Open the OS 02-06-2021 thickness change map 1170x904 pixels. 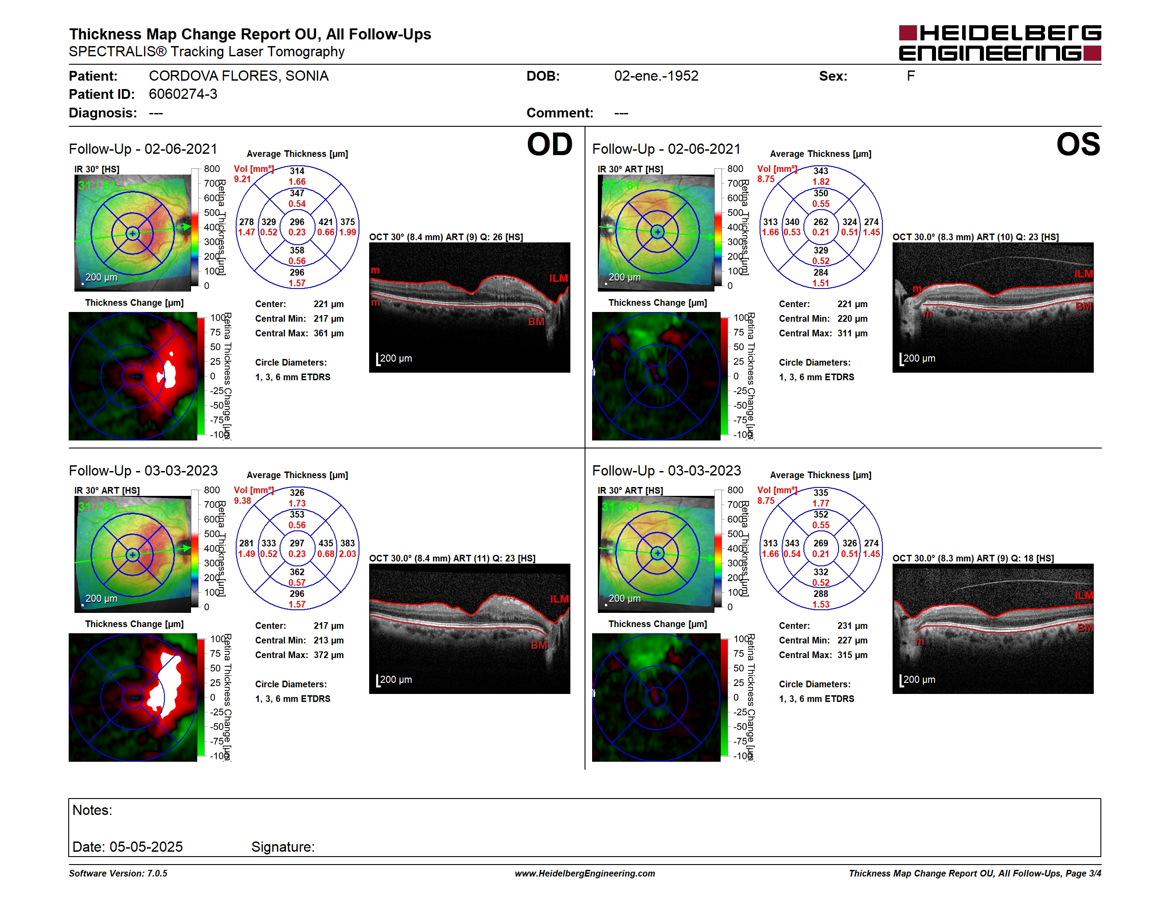[x=656, y=377]
